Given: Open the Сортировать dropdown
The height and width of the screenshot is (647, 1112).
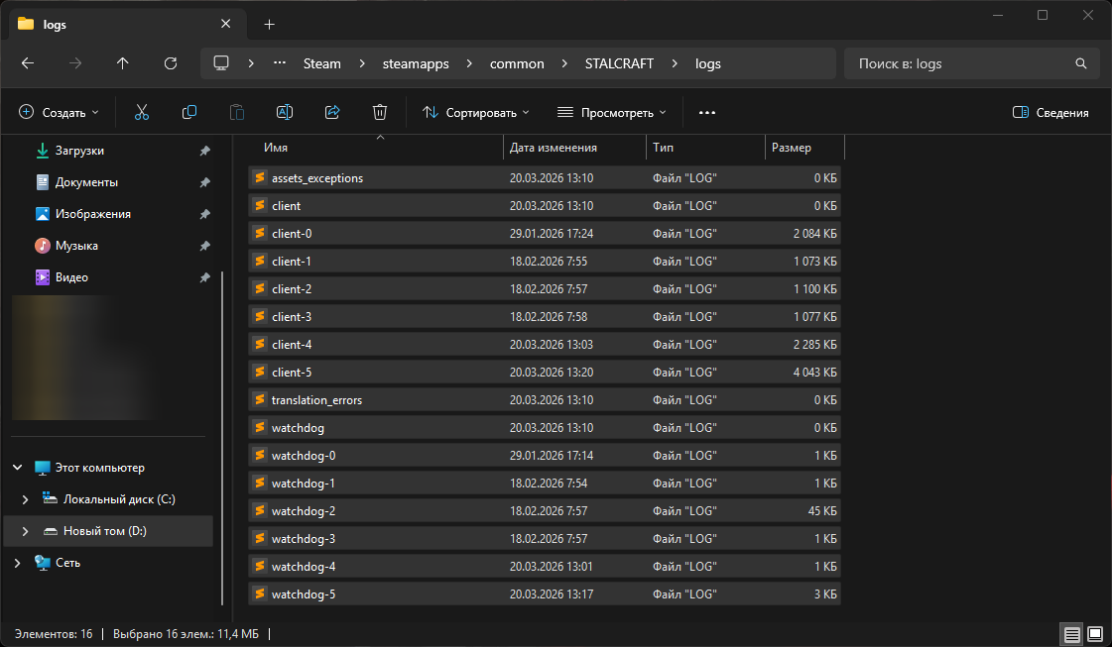Looking at the screenshot, I should pos(476,113).
